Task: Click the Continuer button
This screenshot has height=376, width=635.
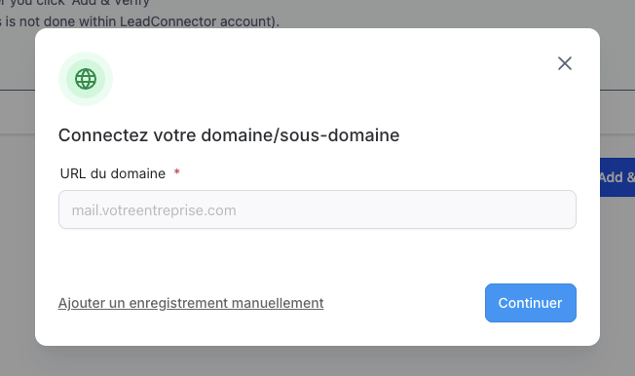Action: coord(530,303)
